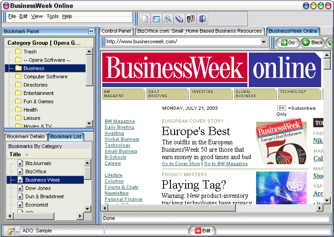
Task: Click the Edit button in bottom bar
Action: 203,231
